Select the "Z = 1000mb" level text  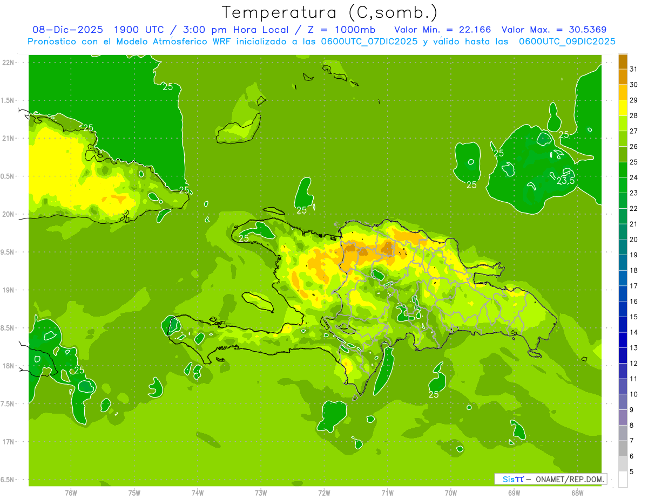(342, 30)
